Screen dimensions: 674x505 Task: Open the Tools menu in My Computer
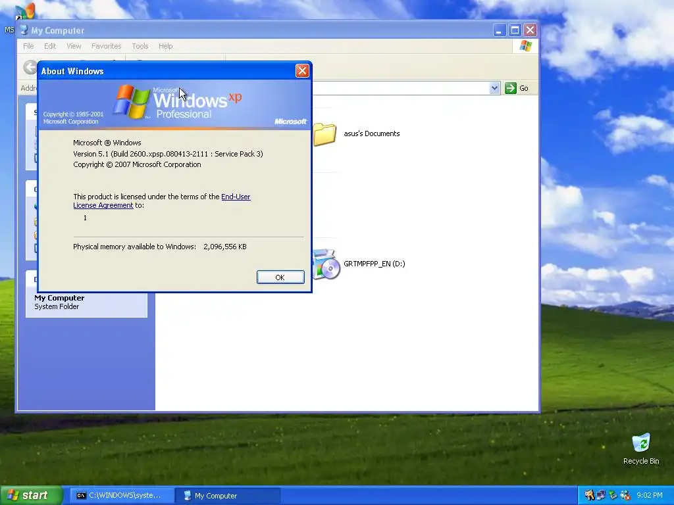tap(140, 46)
